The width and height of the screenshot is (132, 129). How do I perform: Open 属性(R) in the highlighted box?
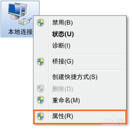pos(80,116)
